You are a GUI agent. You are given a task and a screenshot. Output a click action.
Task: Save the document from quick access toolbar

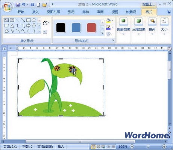coord(18,5)
